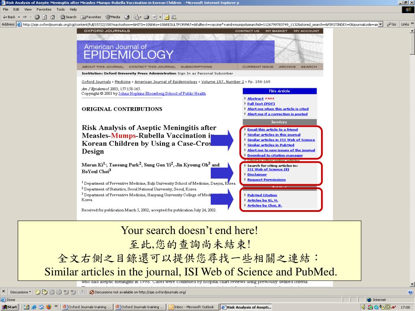Open the SUBSCRIPTIONS navigation item
The width and height of the screenshot is (415, 311).
click(x=196, y=67)
